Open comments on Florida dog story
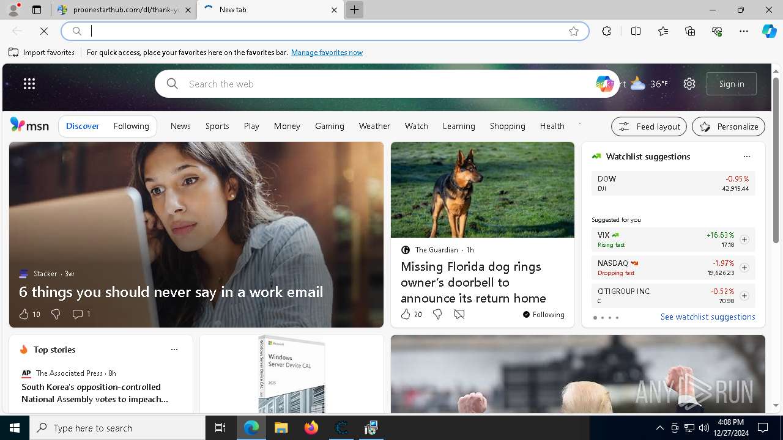This screenshot has height=440, width=783. click(x=459, y=314)
